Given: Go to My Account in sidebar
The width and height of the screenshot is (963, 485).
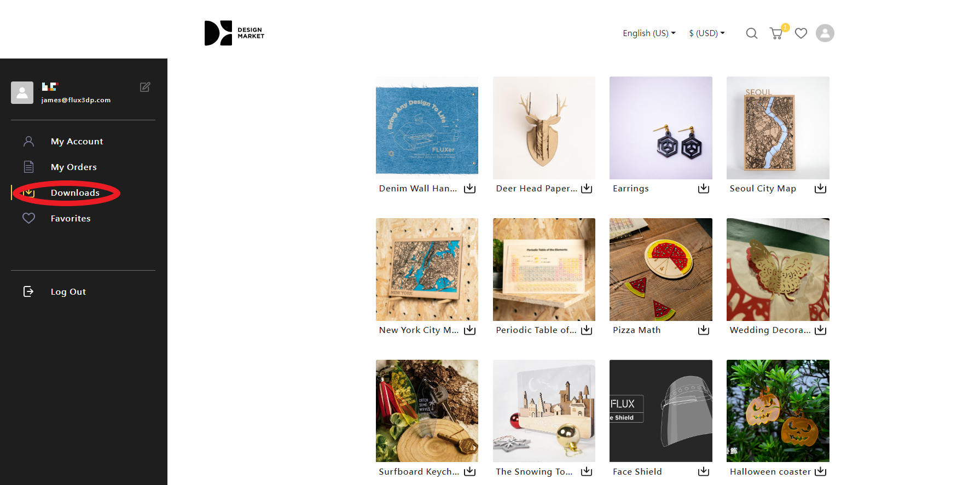Looking at the screenshot, I should (77, 142).
